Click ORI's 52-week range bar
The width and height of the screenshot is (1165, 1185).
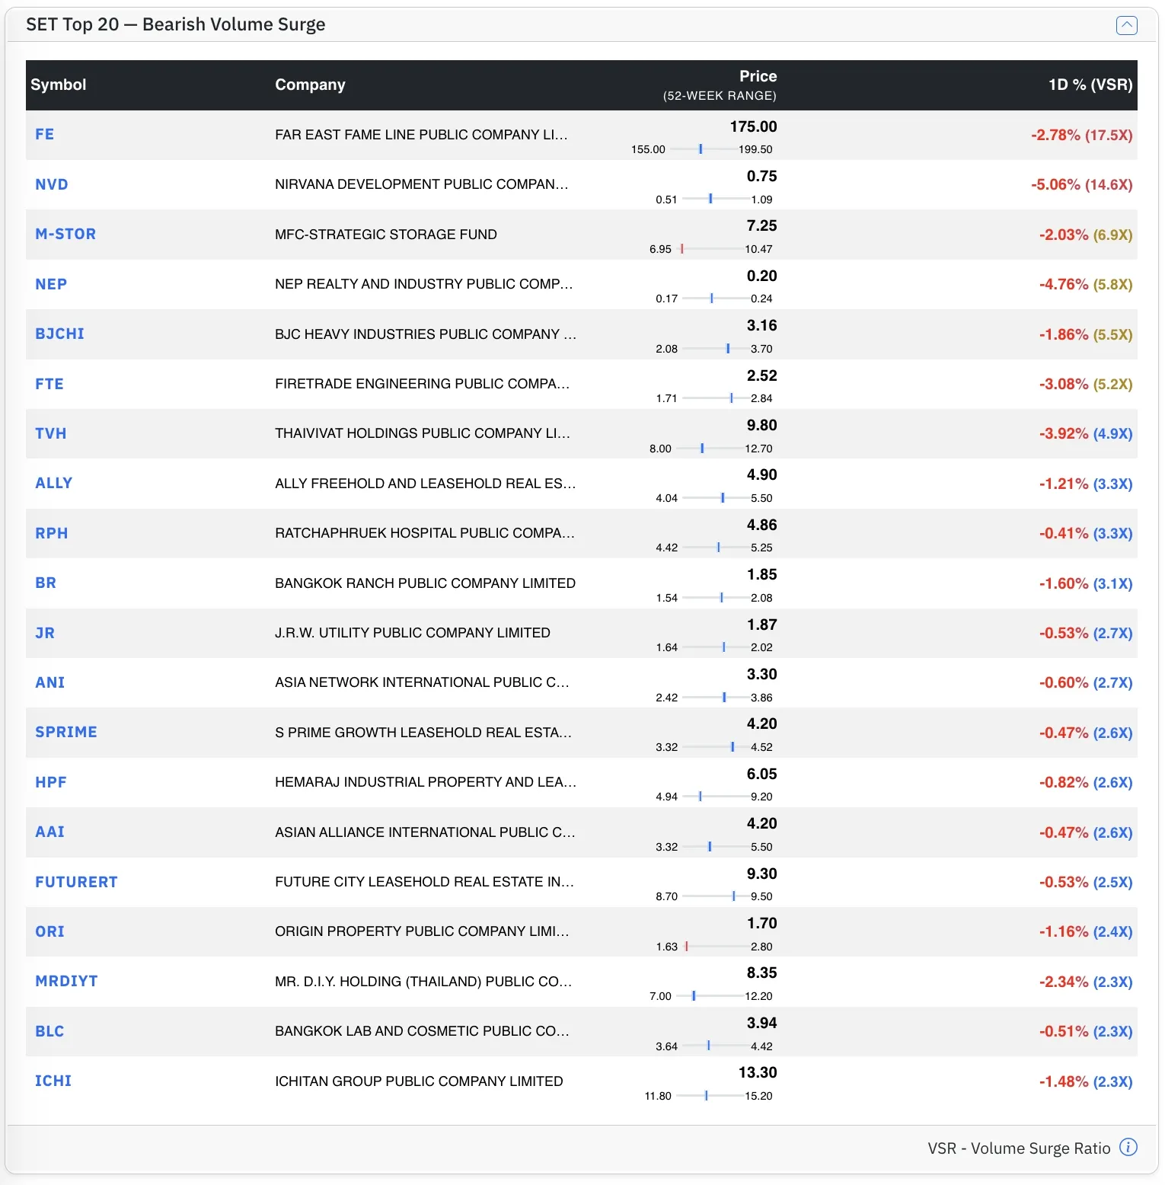point(717,947)
